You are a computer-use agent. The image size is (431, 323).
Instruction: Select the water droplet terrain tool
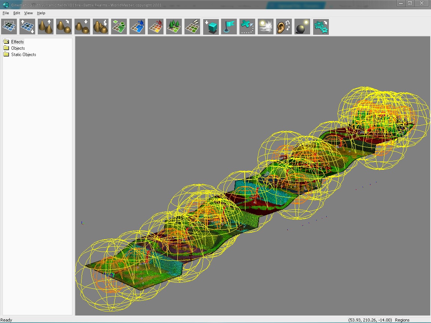[x=137, y=27]
